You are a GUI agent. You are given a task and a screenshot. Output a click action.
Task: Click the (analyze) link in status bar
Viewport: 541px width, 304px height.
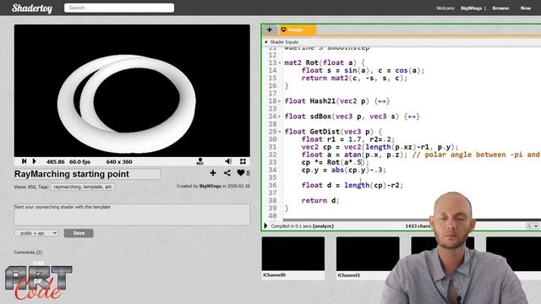[323, 226]
